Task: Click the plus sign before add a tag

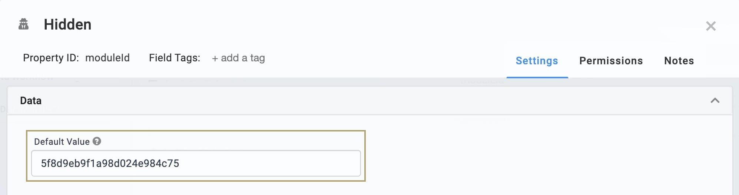Action: tap(215, 58)
